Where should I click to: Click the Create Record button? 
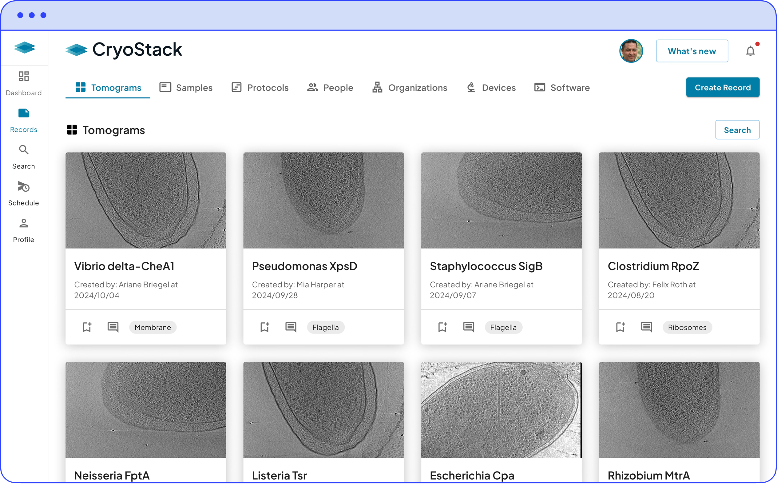[x=722, y=87]
